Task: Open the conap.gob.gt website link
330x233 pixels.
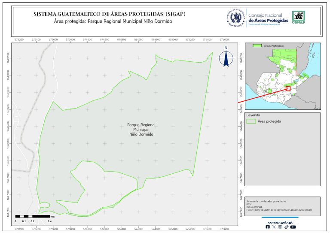Action: point(280,222)
